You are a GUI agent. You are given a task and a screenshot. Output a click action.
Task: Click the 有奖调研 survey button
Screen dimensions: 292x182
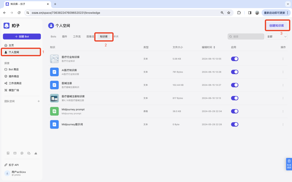coord(289,164)
